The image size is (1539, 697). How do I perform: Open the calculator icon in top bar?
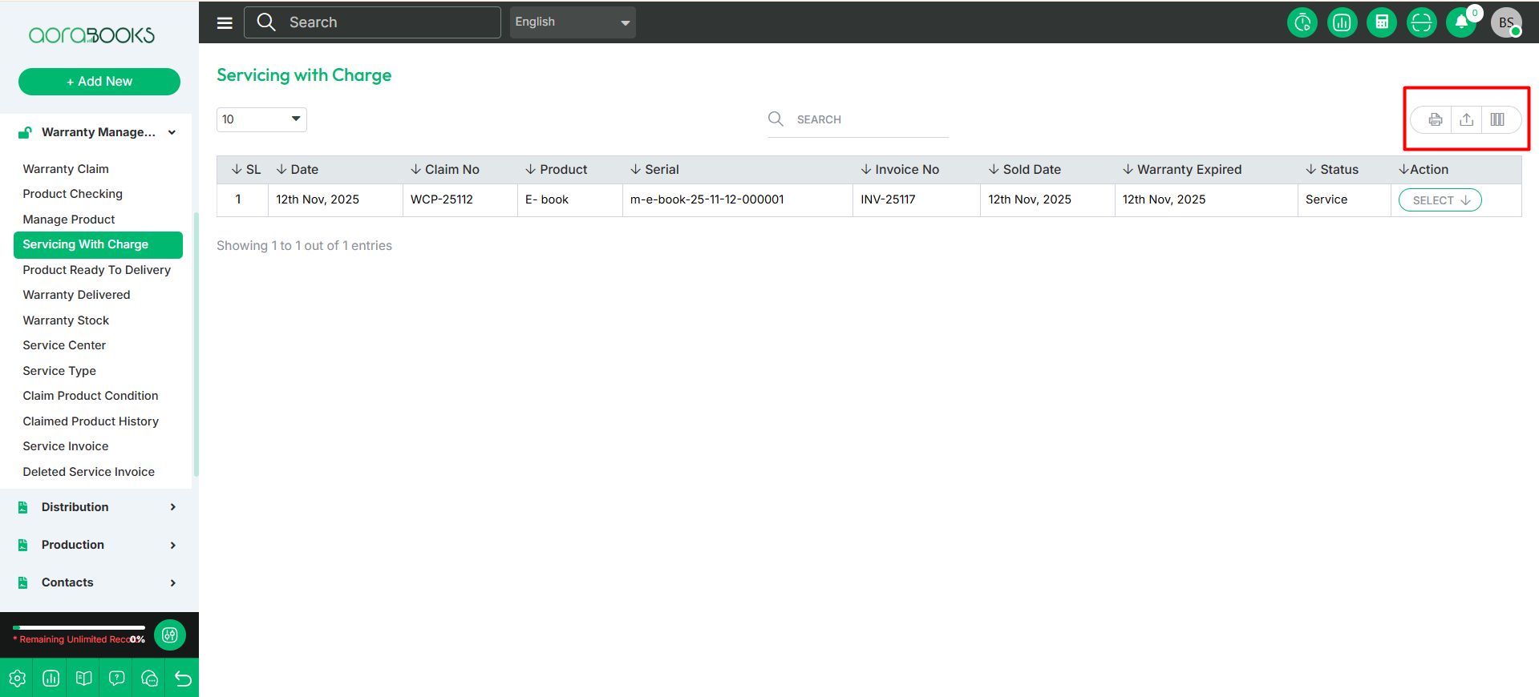(x=1382, y=22)
